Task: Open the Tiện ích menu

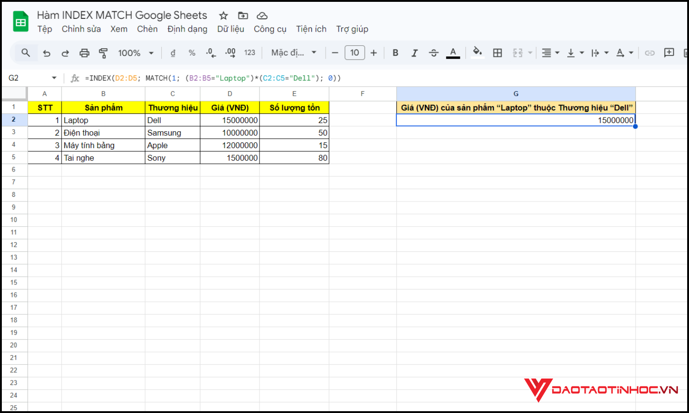Action: coord(311,29)
